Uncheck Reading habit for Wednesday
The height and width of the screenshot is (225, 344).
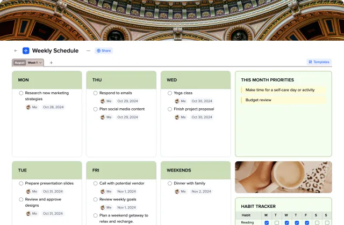click(286, 223)
